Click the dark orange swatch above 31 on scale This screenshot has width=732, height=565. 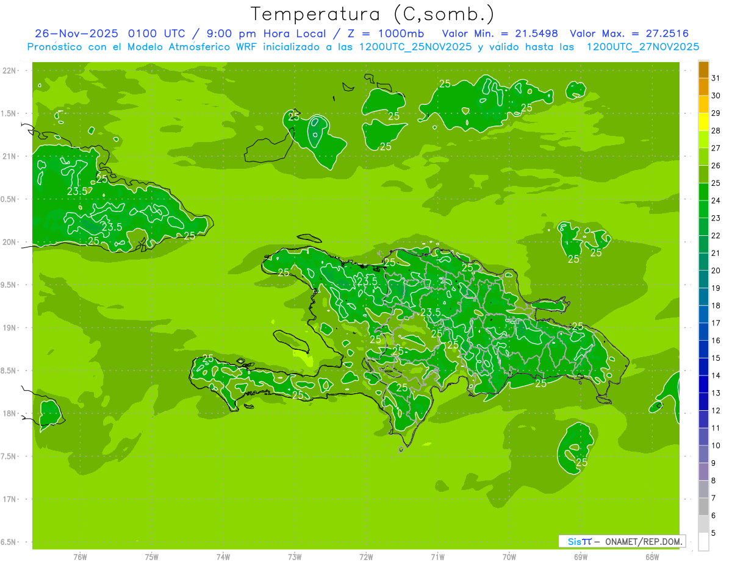tap(703, 69)
